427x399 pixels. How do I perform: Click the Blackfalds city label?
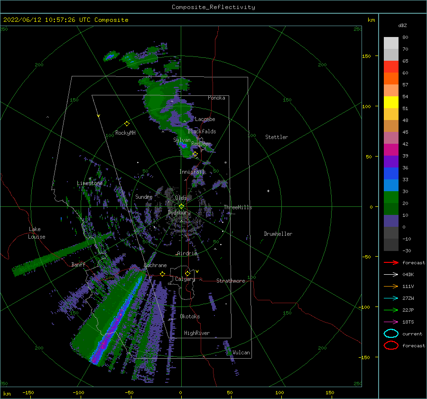[x=202, y=131]
